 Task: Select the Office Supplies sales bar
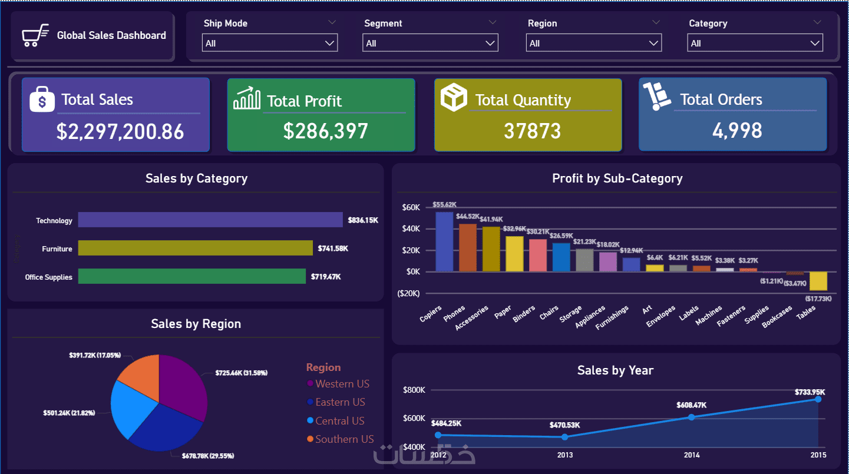(192, 276)
